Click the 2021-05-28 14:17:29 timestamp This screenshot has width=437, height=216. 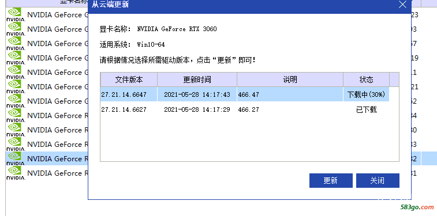point(197,109)
